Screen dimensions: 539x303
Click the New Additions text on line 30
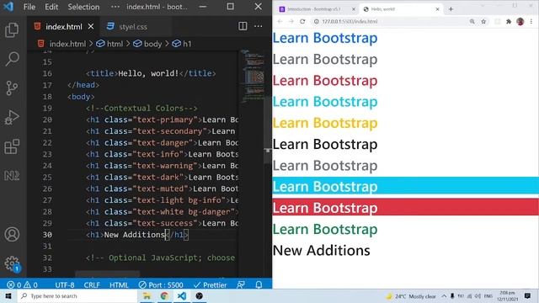(x=135, y=235)
